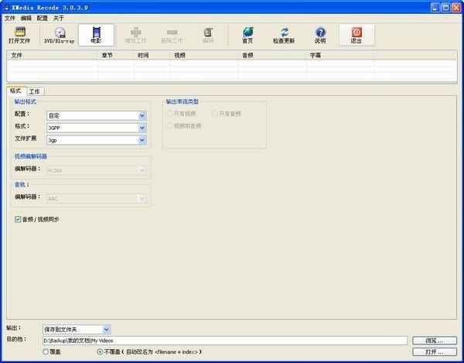Open the 关于 (About) menu
This screenshot has height=363, width=464.
(x=59, y=18)
